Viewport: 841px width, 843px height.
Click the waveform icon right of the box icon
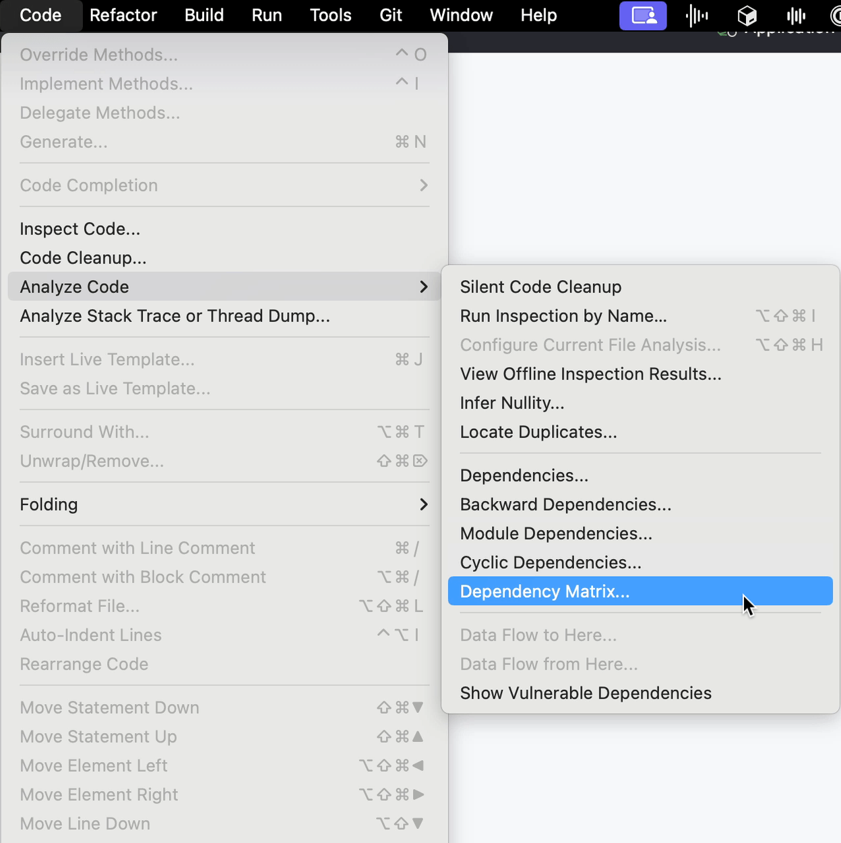pyautogui.click(x=796, y=16)
